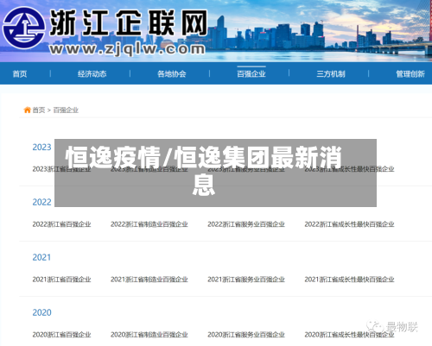Open 2021浙江省百强企业 link
Image resolution: width=432 pixels, height=346 pixels.
tap(61, 280)
